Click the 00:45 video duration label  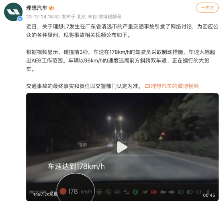point(209,195)
